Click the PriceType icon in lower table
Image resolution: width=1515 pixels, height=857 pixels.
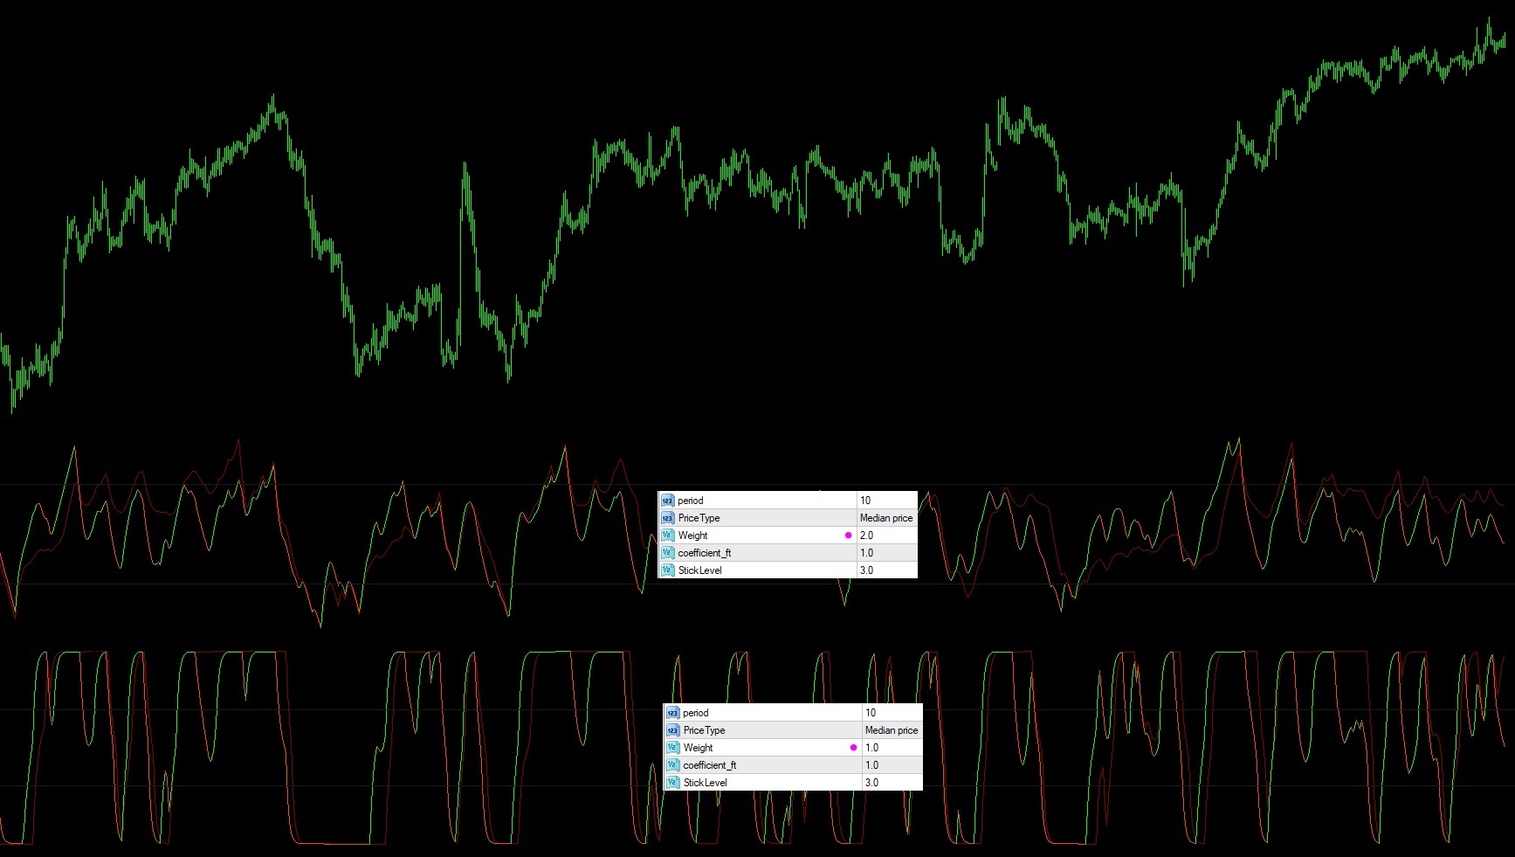coord(672,730)
